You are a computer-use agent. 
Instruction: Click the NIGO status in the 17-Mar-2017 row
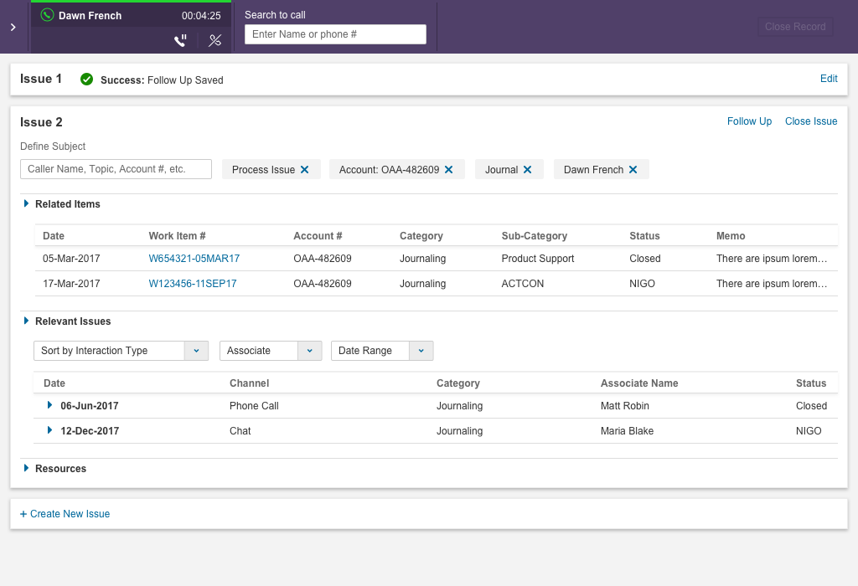point(642,284)
